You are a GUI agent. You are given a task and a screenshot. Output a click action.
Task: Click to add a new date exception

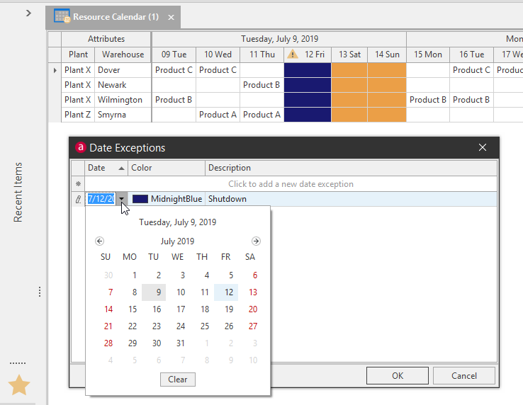[x=291, y=184]
